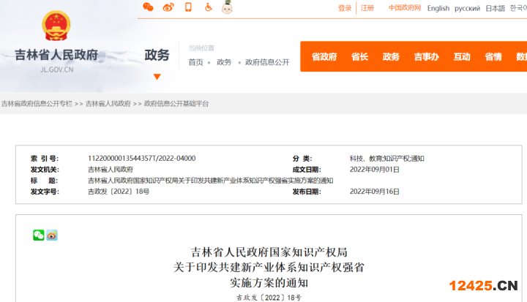Share article via Weibo share icon
This screenshot has width=527, height=302.
coord(52,235)
